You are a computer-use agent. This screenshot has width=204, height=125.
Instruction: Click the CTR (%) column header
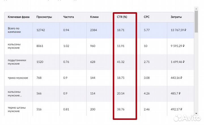(x=122, y=17)
